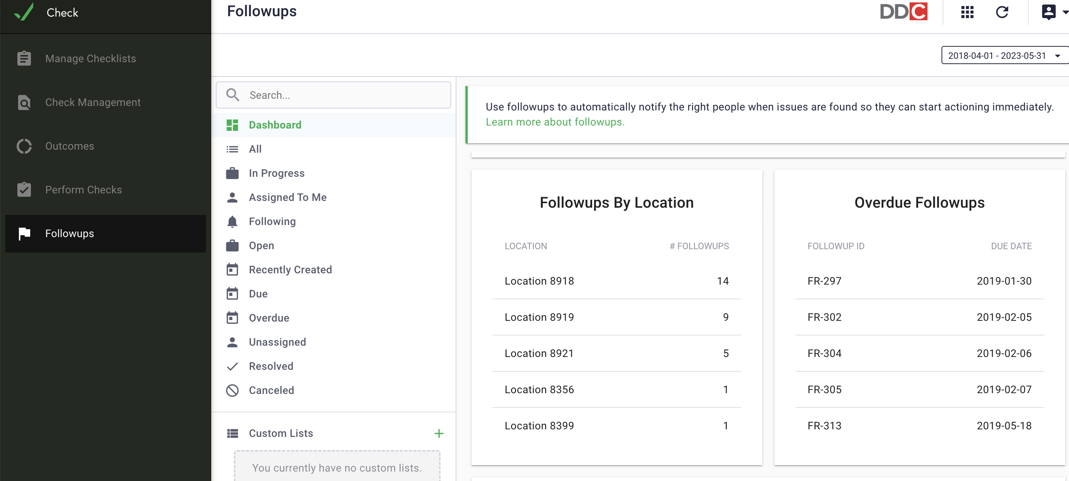Select Location 8356 row
The image size is (1069, 481).
(617, 389)
